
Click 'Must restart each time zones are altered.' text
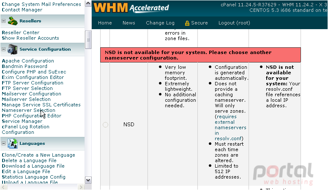(x=229, y=152)
